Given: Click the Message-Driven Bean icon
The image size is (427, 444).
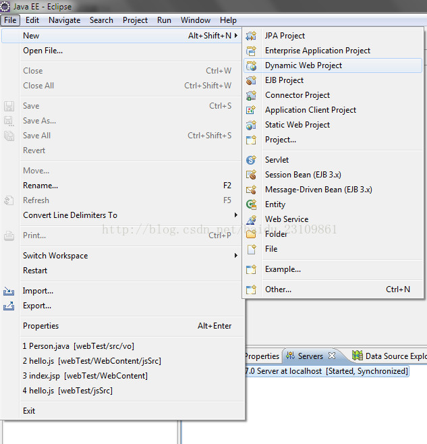Looking at the screenshot, I should 251,190.
